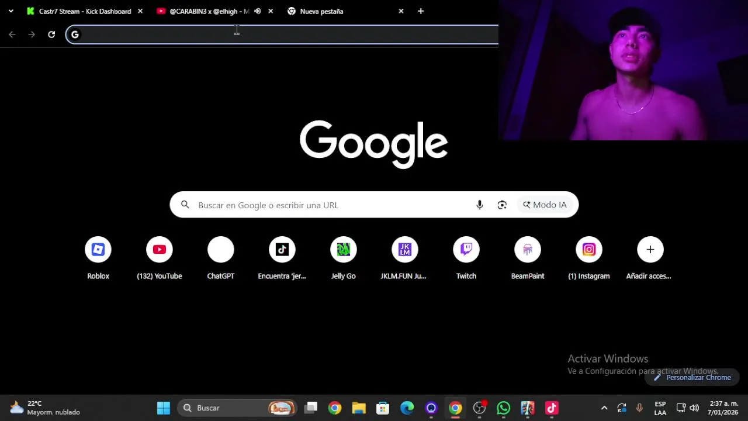This screenshot has height=421, width=748.
Task: Open Task View in the taskbar
Action: tap(311, 408)
